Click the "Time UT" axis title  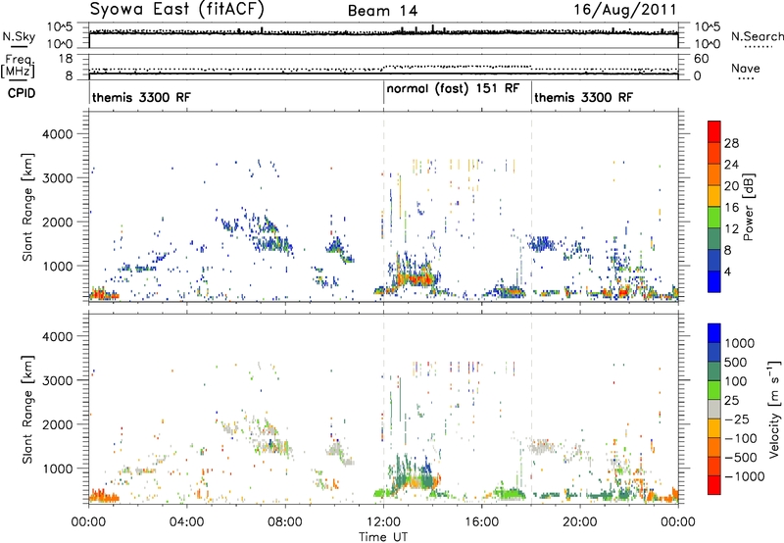tap(383, 537)
